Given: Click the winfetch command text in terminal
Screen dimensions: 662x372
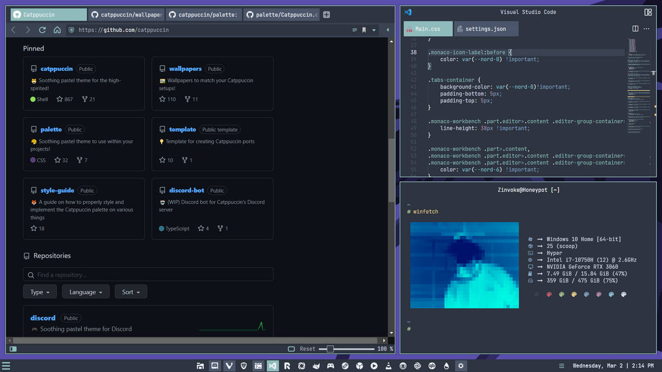Looking at the screenshot, I should [425, 212].
